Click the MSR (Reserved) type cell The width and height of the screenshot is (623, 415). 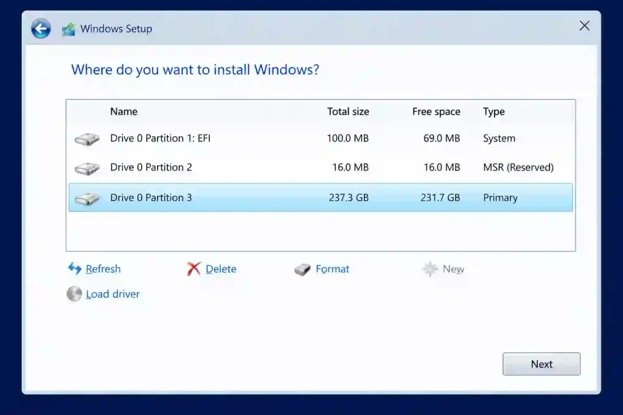click(x=518, y=168)
